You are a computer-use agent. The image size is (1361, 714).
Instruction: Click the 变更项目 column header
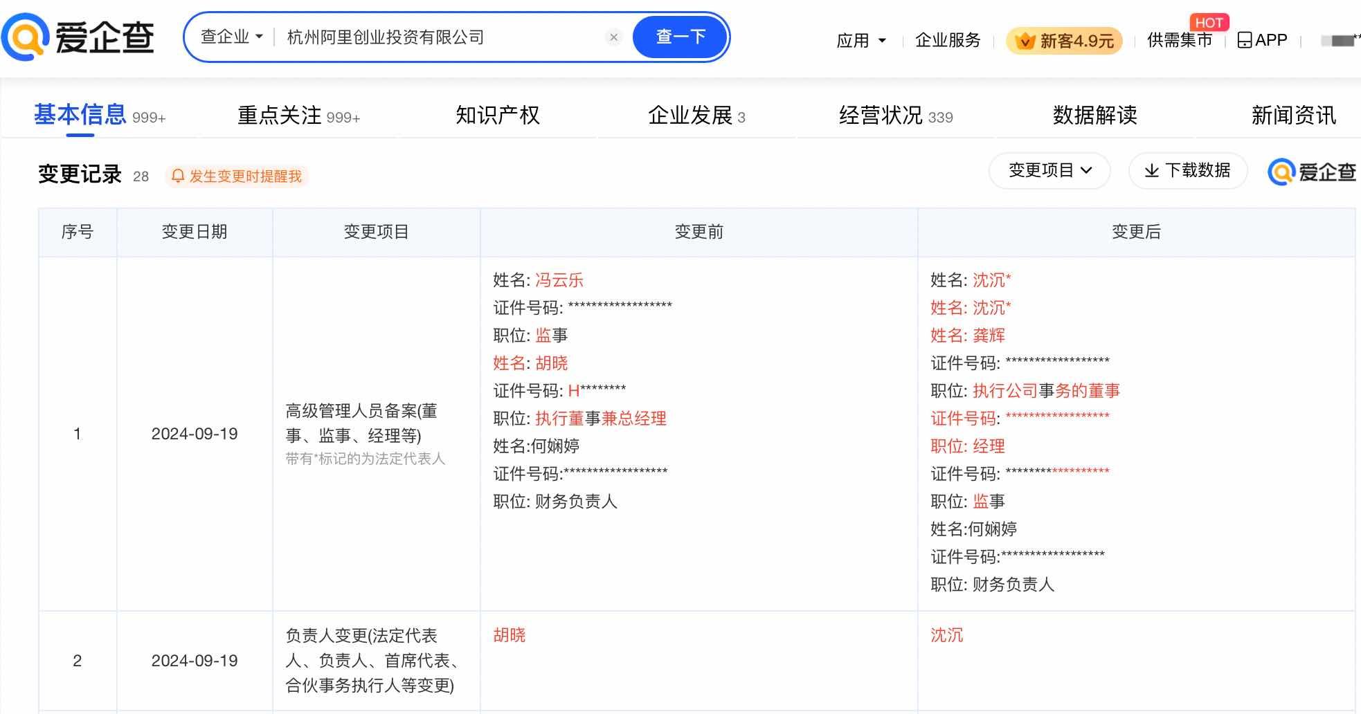(x=377, y=232)
